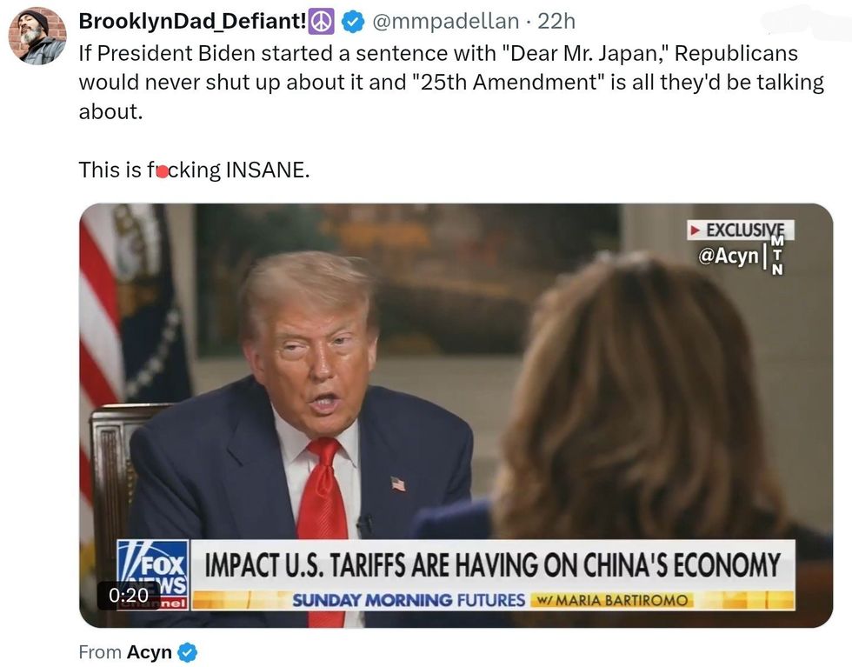This screenshot has height=667, width=852.
Task: Click the purple peace symbol emoji
Action: coord(322,22)
